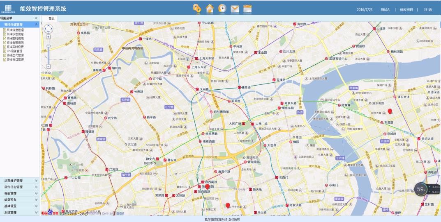Open 终端实时设置 in the menu tree
The height and width of the screenshot is (222, 441).
15,47
